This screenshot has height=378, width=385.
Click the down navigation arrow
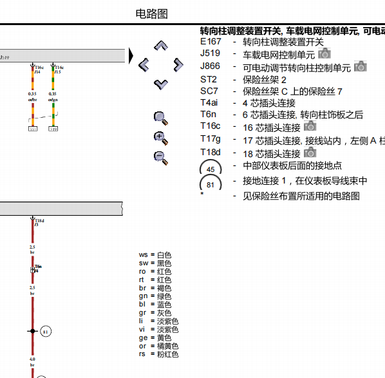pyautogui.click(x=161, y=84)
